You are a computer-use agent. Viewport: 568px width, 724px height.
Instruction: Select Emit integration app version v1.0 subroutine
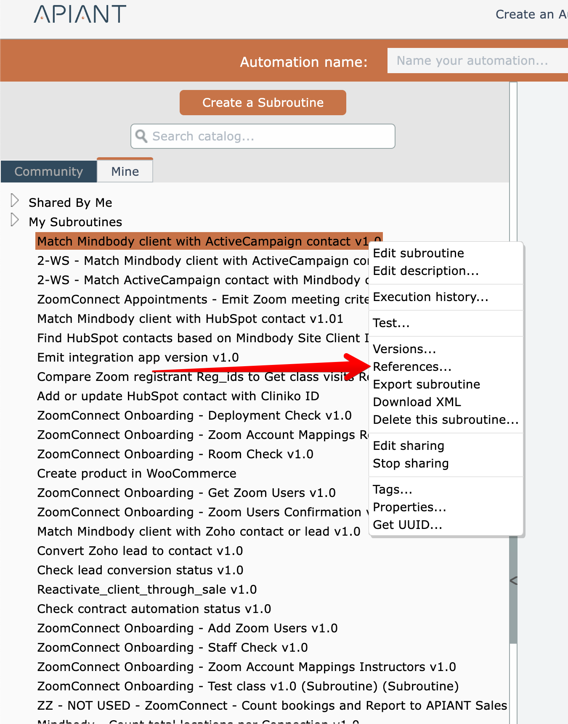coord(138,357)
